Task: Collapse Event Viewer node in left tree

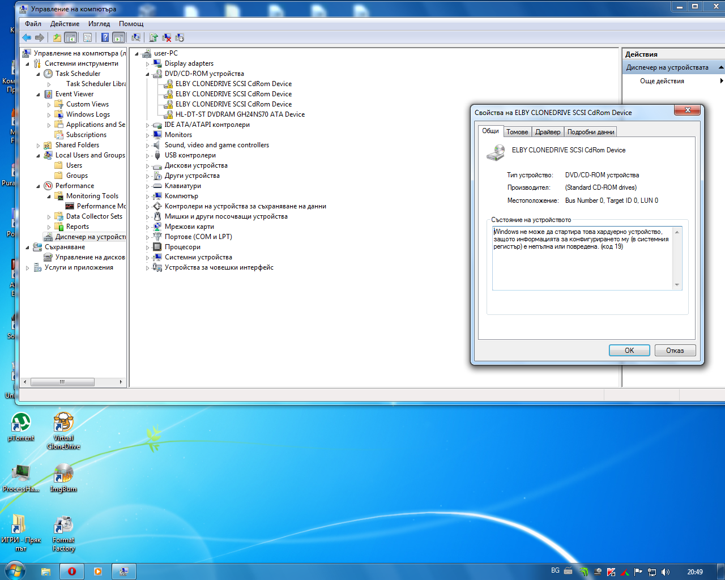Action: (x=38, y=95)
